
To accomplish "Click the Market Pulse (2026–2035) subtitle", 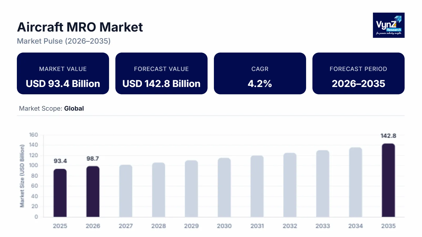I will click(64, 41).
